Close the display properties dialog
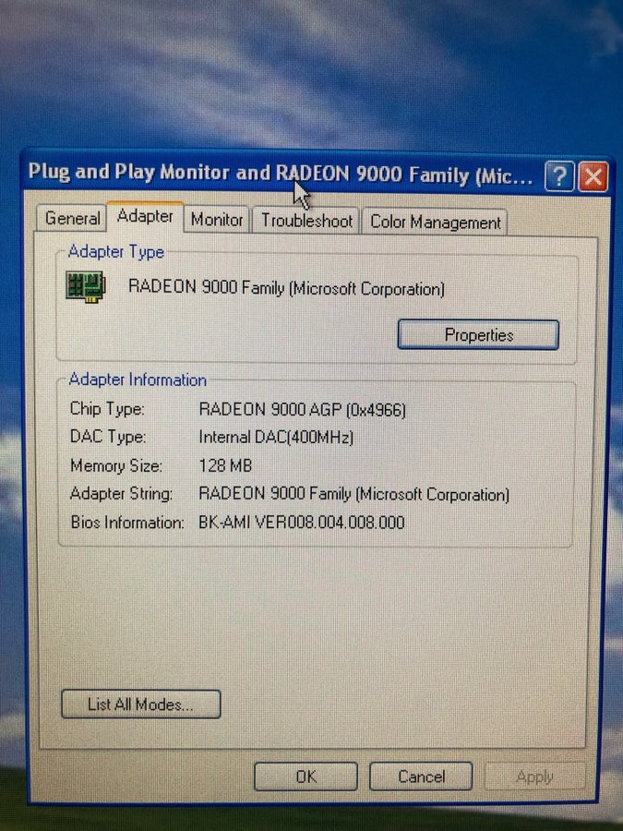 [593, 175]
